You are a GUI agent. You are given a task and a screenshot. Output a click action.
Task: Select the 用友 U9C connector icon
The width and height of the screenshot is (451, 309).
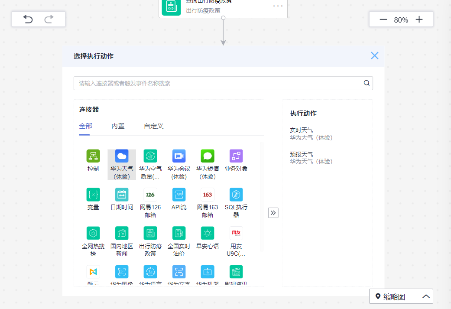tap(236, 233)
